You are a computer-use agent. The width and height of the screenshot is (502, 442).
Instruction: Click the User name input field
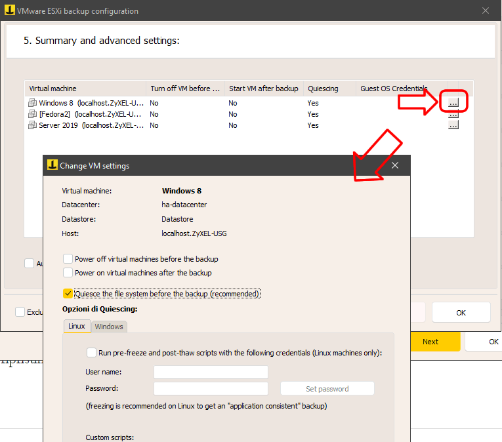click(211, 372)
